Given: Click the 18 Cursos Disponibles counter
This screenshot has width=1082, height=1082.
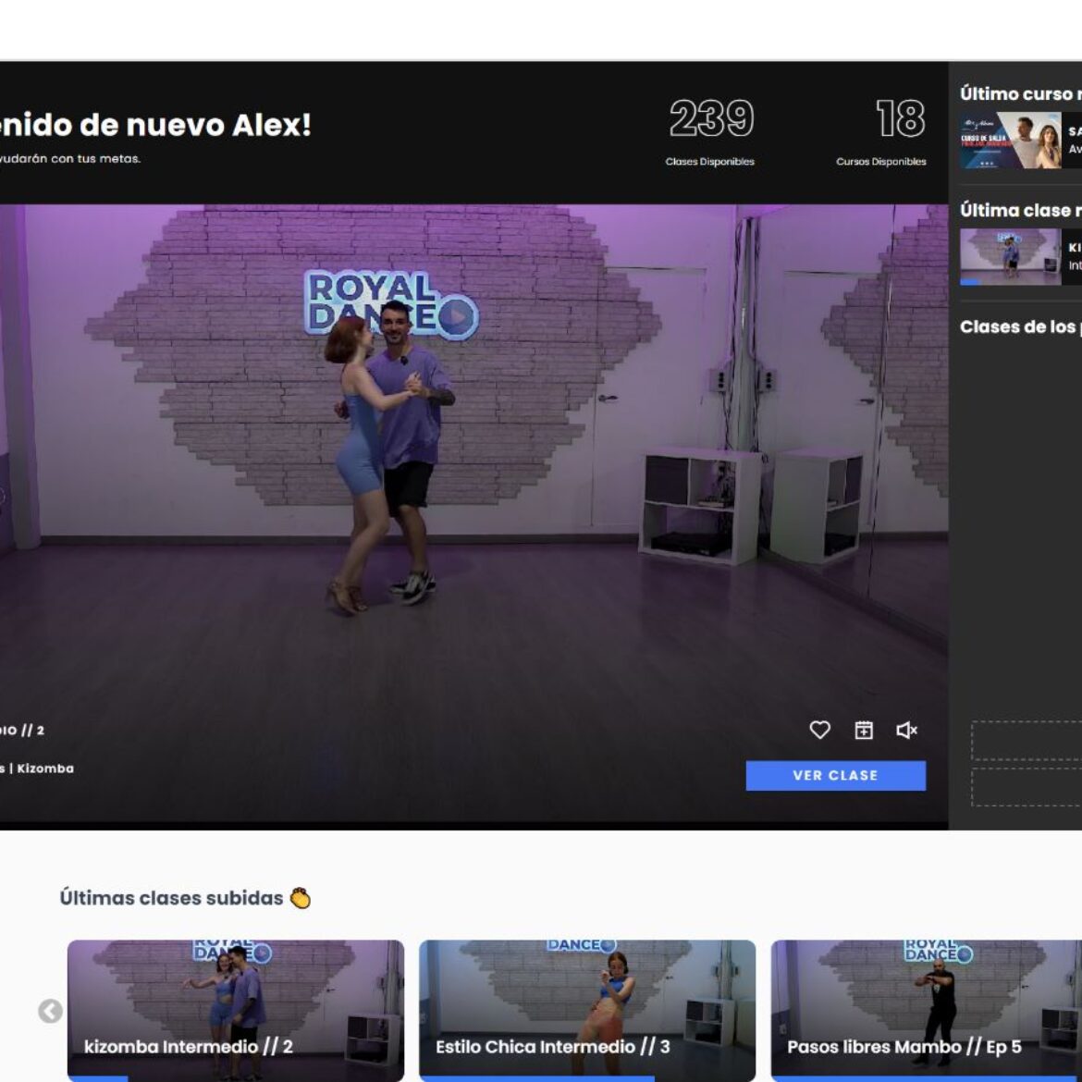Looking at the screenshot, I should tap(881, 132).
